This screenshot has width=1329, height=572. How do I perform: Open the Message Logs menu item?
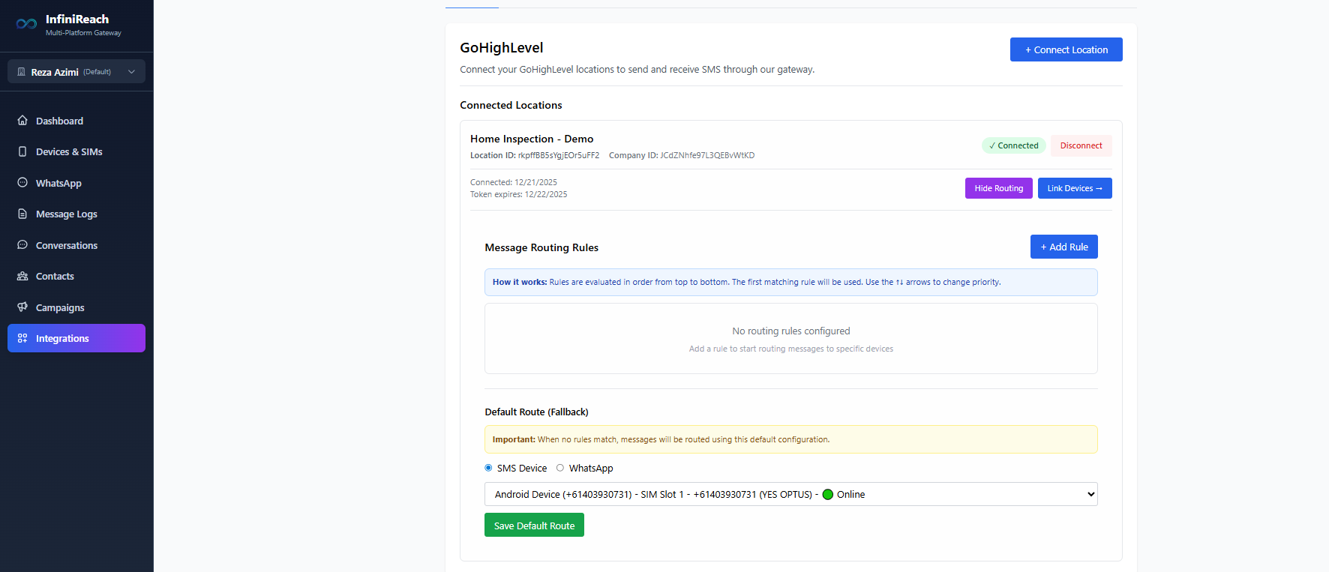(x=66, y=214)
